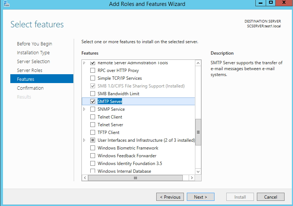Click the Previous button
The image size is (293, 206).
pos(170,197)
